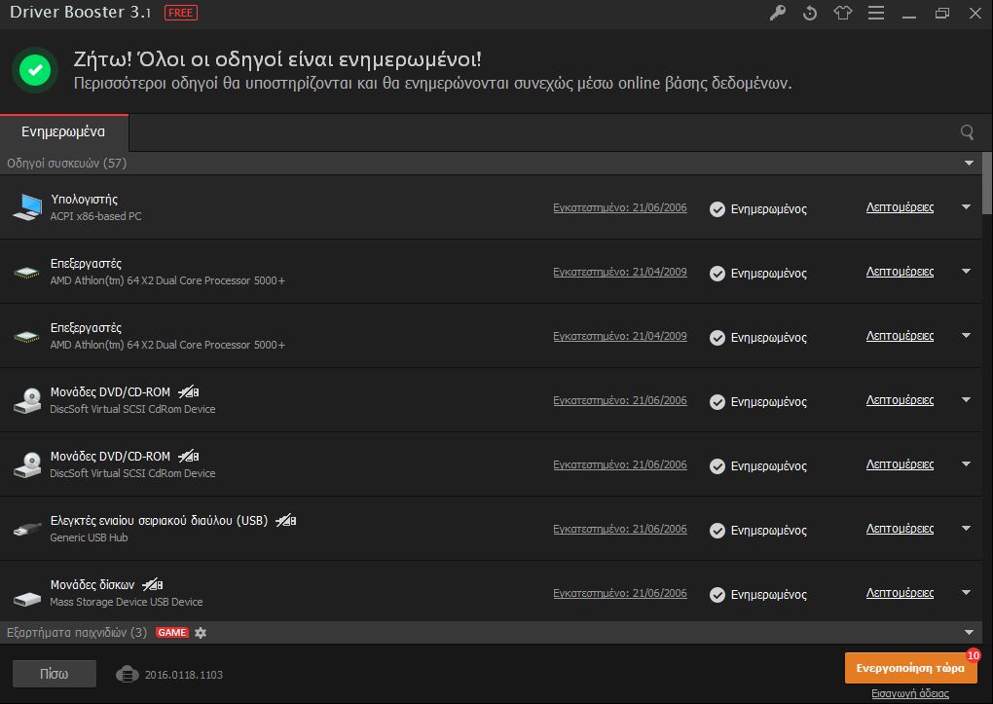
Task: Open Εισαγωγή άδειας license link
Action: click(910, 694)
